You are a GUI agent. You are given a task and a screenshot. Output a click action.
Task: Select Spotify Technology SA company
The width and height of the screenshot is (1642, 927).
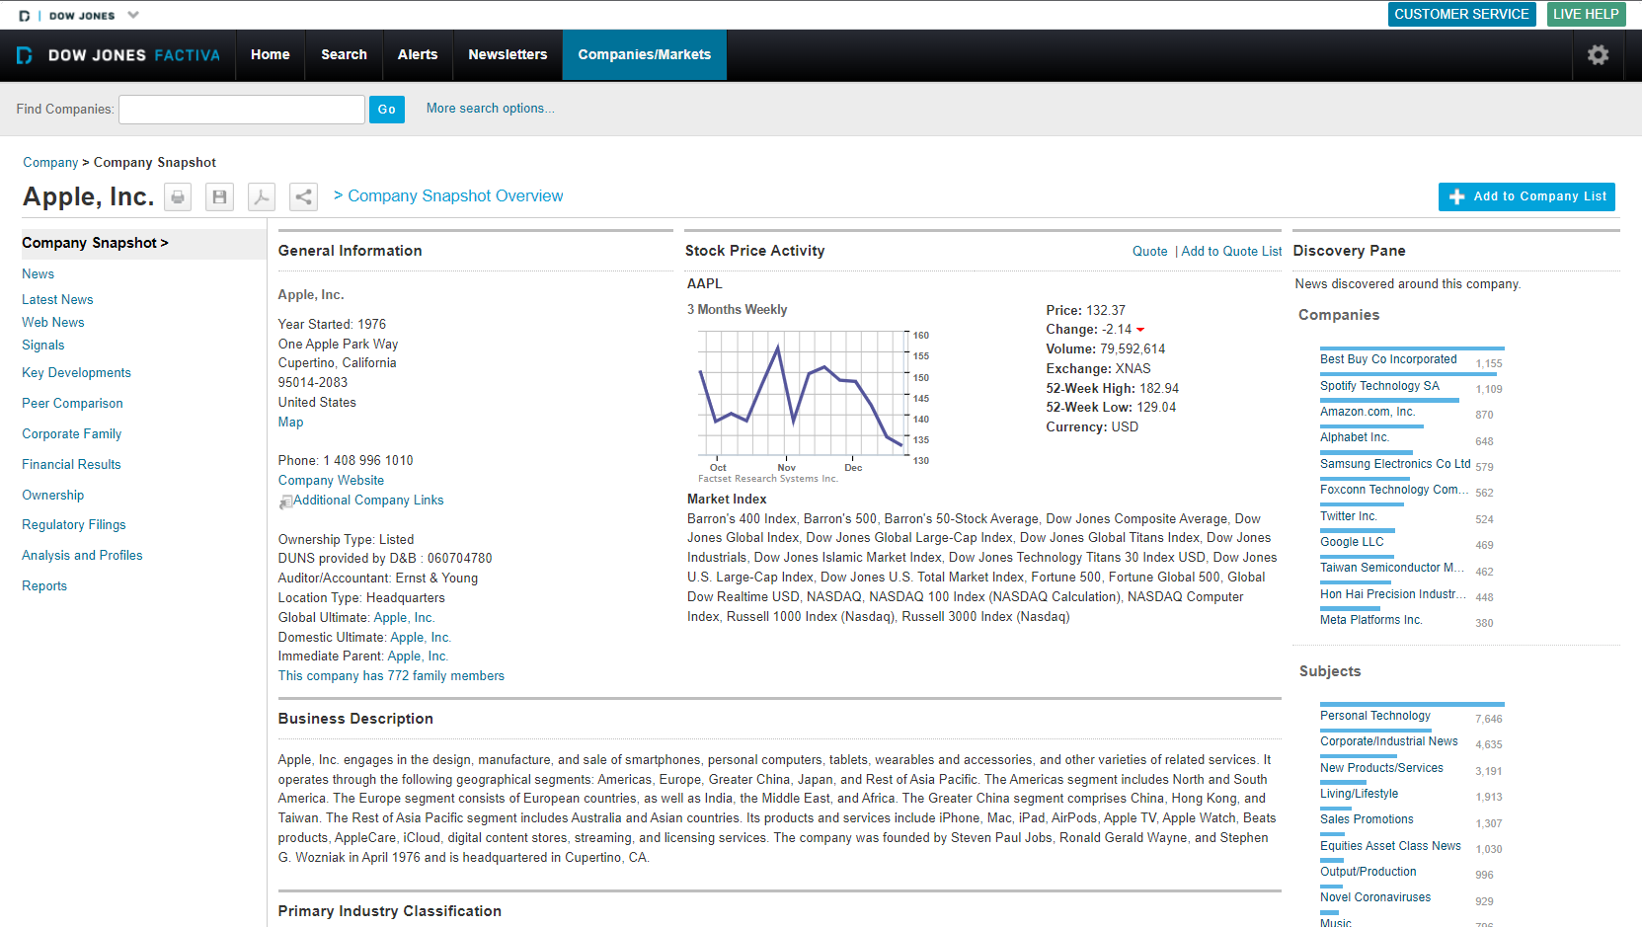(1379, 386)
